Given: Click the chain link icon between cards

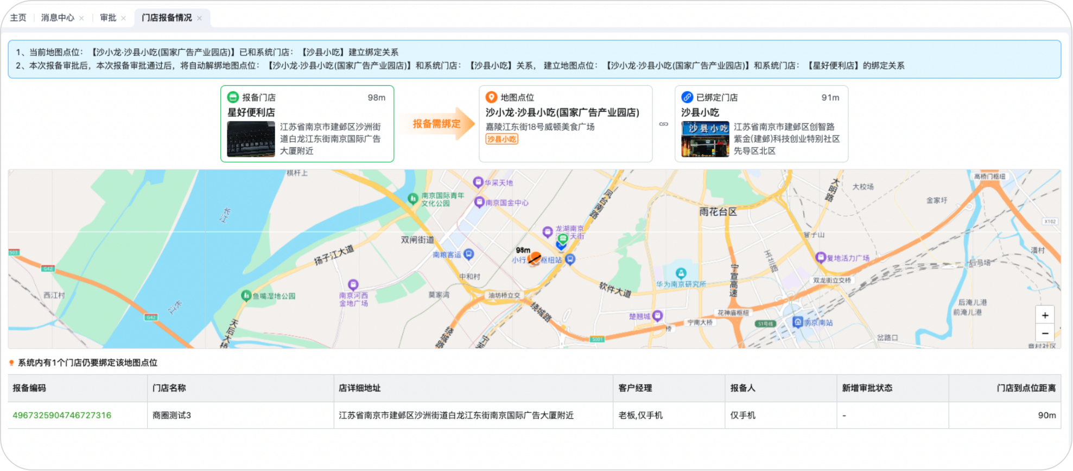Looking at the screenshot, I should tap(663, 124).
